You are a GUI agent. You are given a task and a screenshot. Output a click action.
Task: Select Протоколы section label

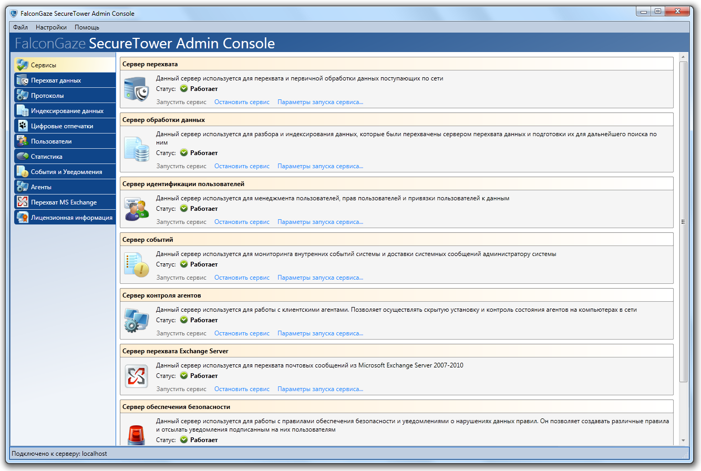pyautogui.click(x=47, y=96)
